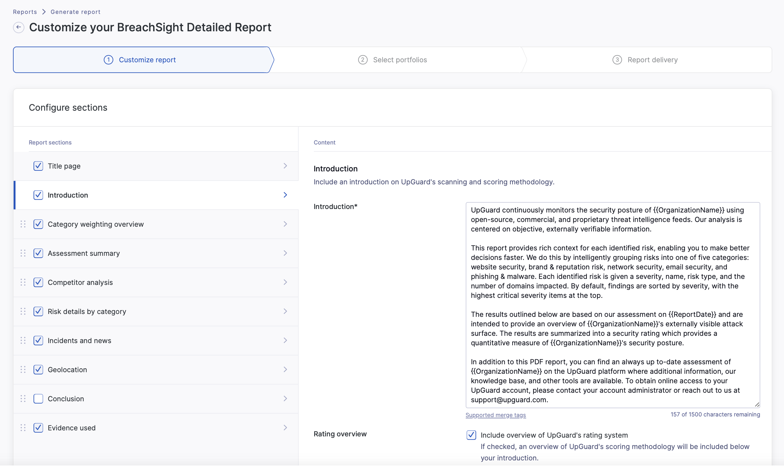
Task: Click the drag handle for Category weighting overview
Action: tap(23, 224)
